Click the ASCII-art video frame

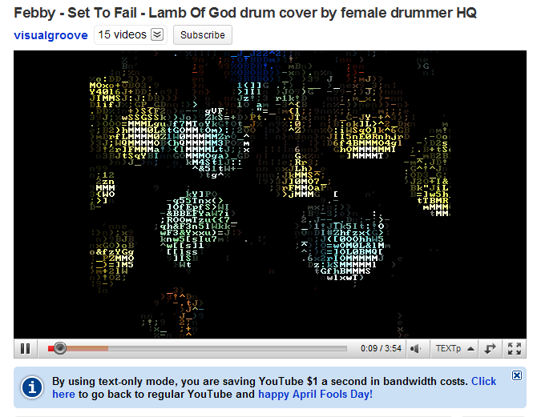tap(270, 194)
